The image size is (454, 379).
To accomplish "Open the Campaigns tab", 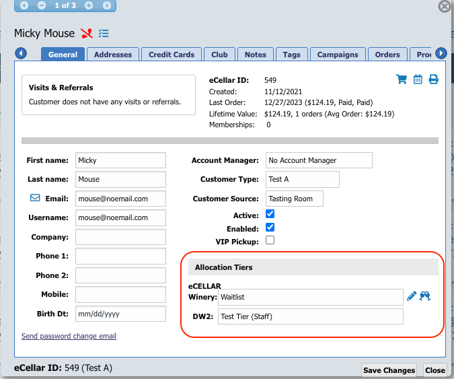I will (338, 55).
